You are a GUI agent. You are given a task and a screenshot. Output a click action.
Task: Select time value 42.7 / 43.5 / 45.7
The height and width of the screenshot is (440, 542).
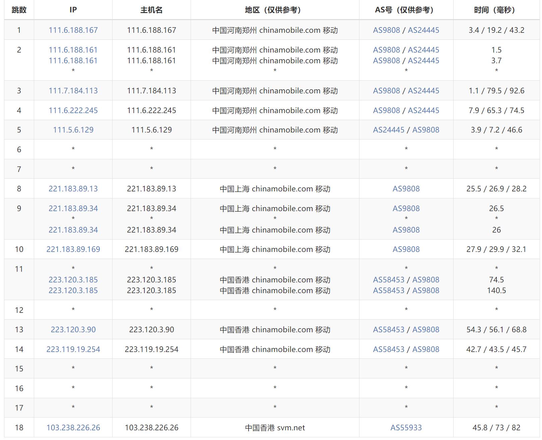point(496,349)
